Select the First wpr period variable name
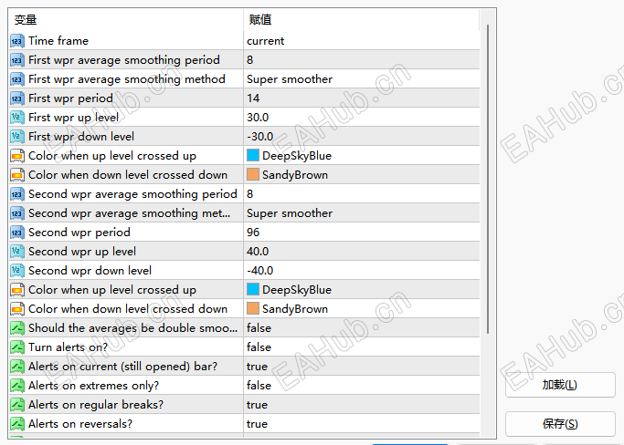Image resolution: width=624 pixels, height=445 pixels. tap(71, 98)
